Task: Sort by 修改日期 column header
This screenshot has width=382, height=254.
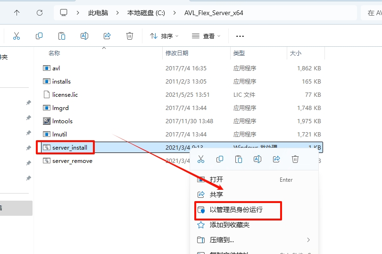Action: pos(177,53)
